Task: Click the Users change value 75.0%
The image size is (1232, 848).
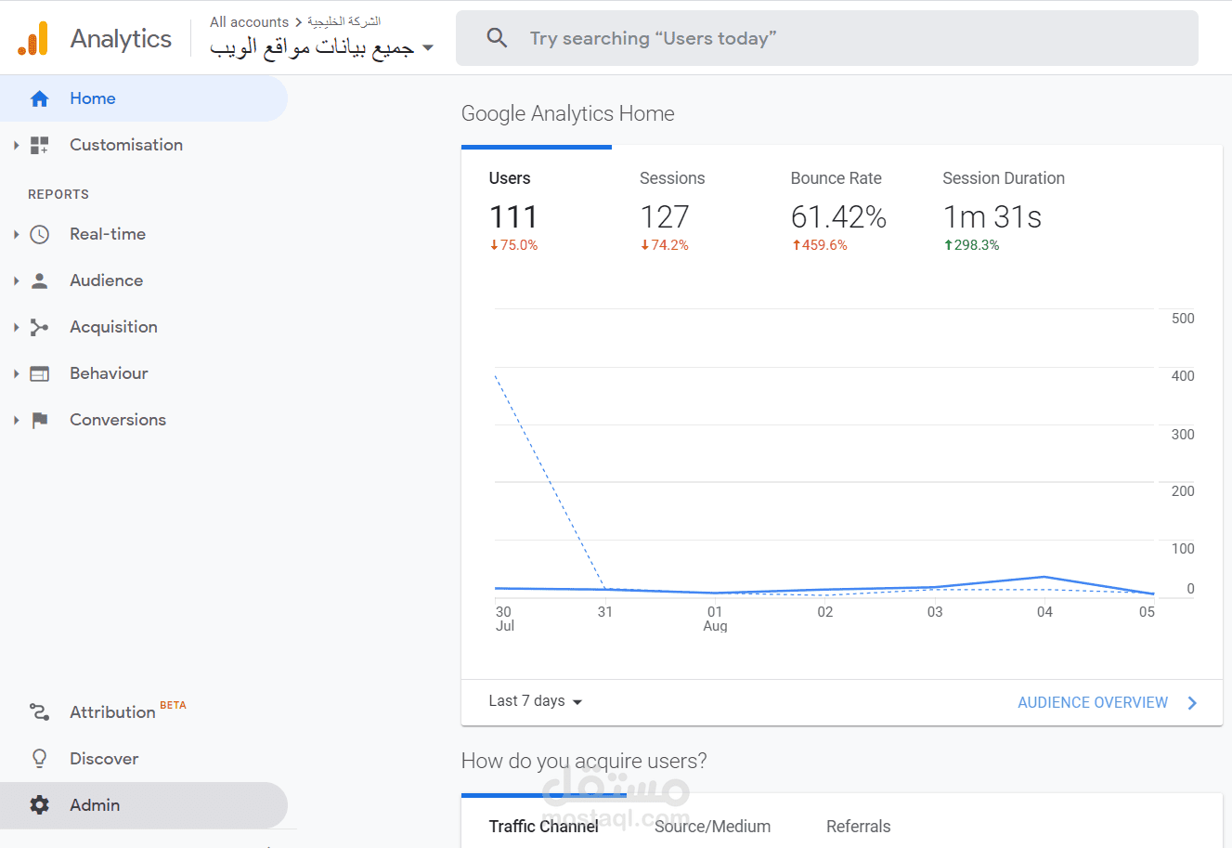Action: [x=513, y=245]
